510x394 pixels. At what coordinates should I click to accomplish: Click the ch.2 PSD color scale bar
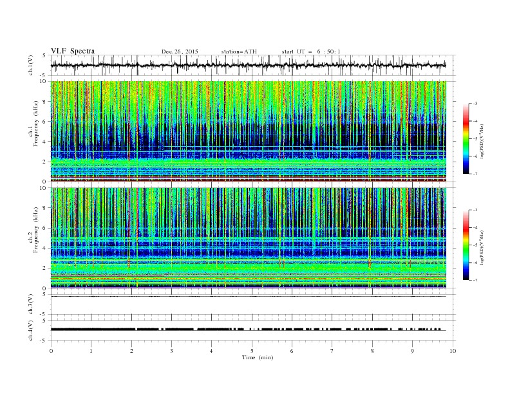click(466, 245)
